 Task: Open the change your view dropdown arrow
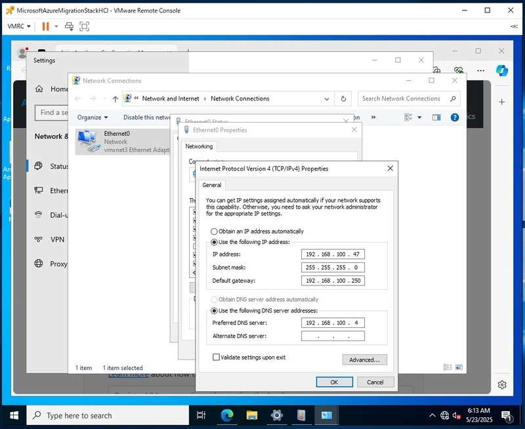419,117
